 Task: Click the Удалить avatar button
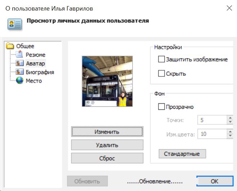coord(107,145)
